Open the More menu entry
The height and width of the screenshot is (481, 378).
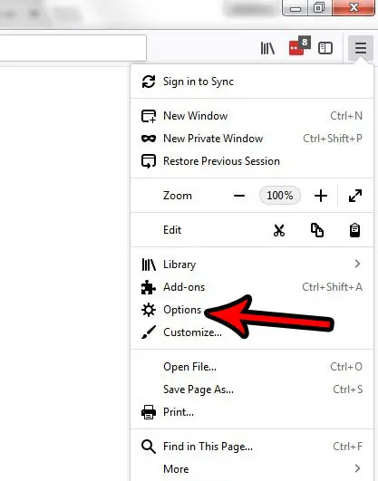click(x=252, y=469)
